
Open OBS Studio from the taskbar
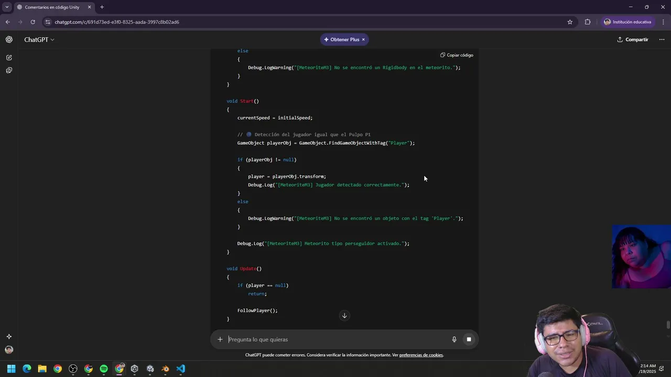[x=73, y=369]
